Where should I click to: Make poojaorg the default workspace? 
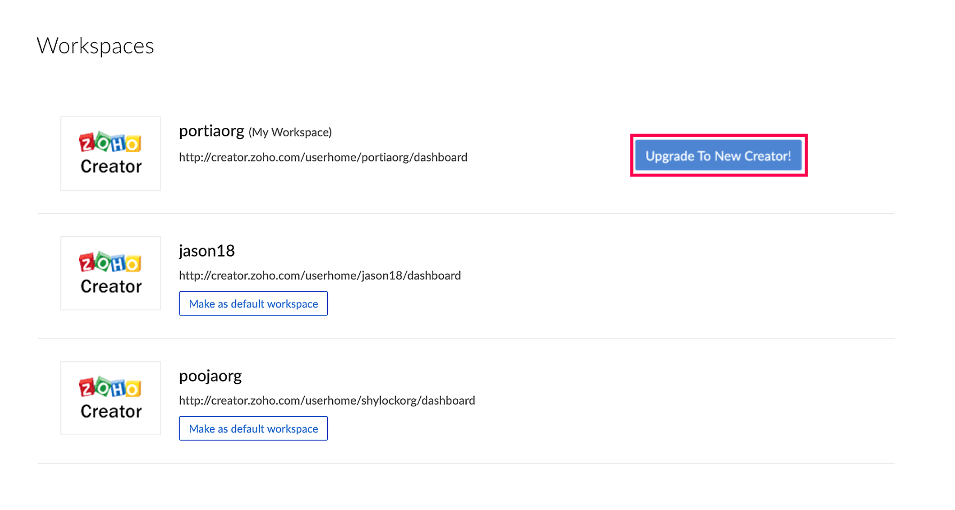(x=253, y=429)
